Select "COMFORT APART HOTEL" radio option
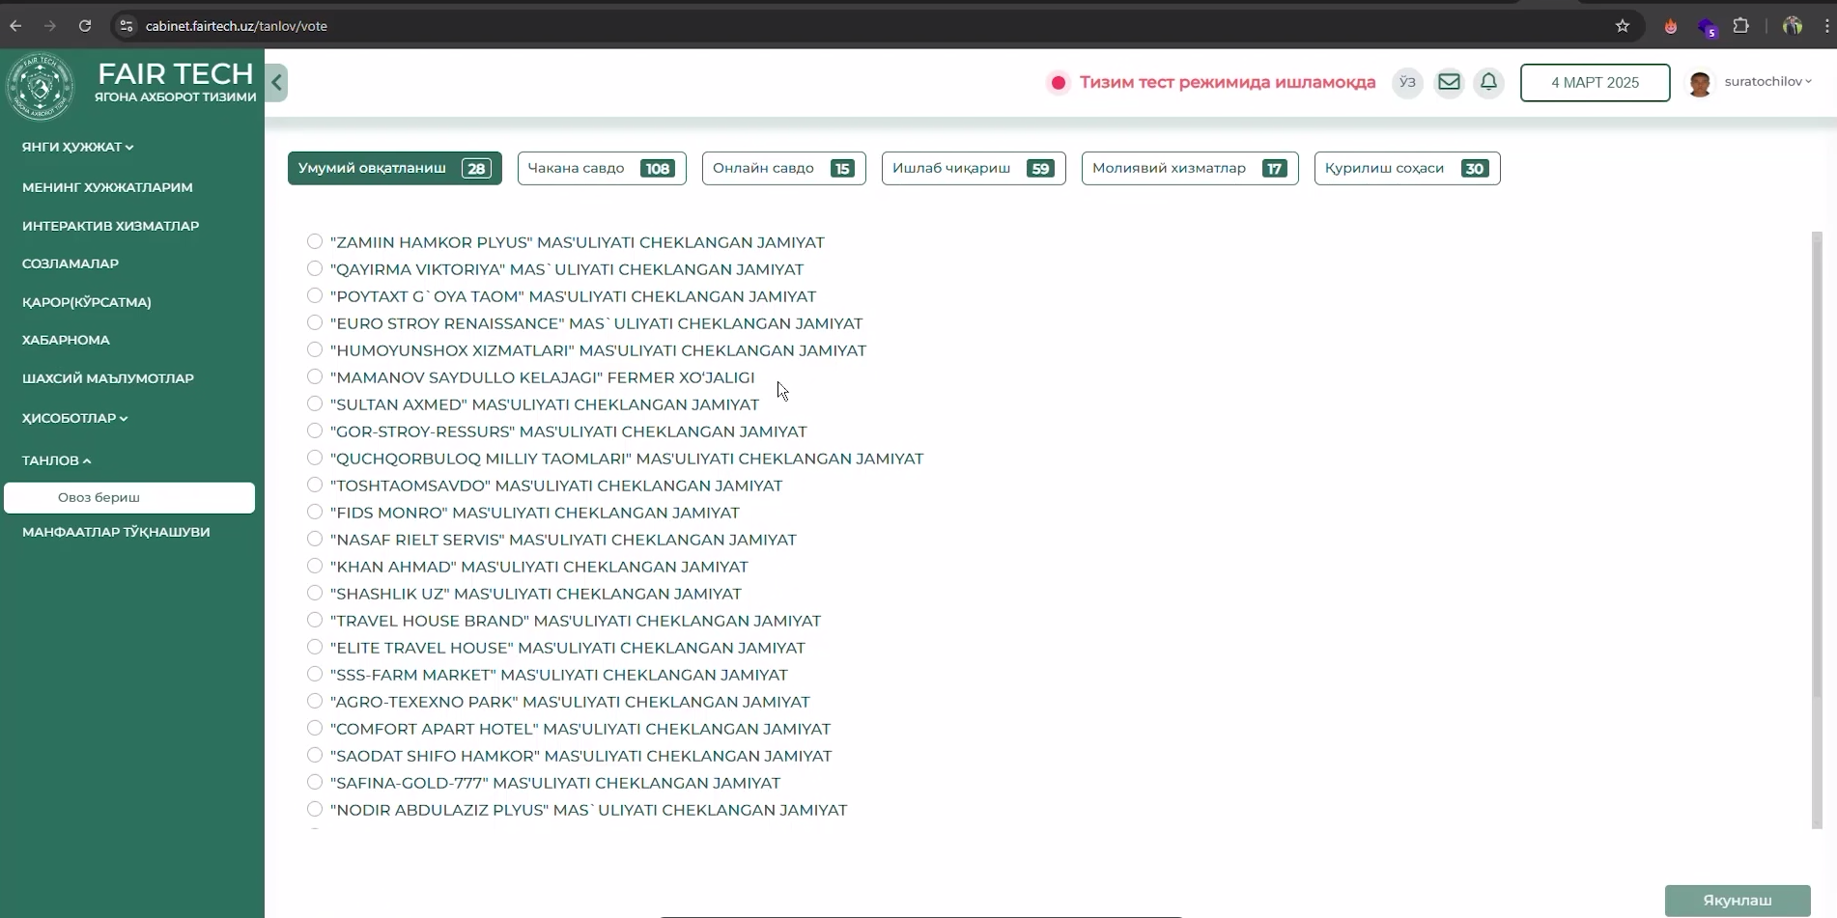Viewport: 1837px width, 918px height. (x=315, y=728)
